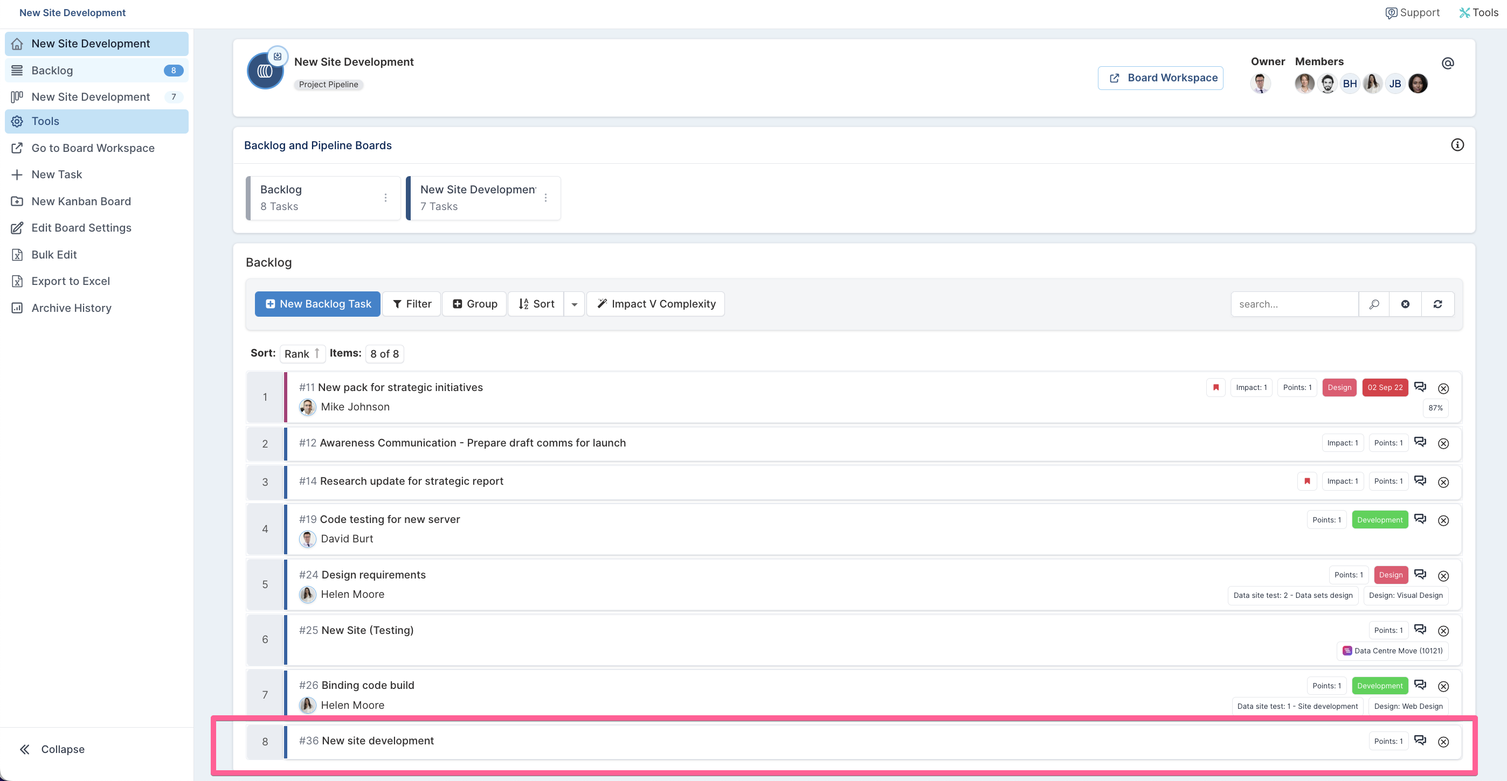Collapse the sidebar
Image resolution: width=1507 pixels, height=781 pixels.
pyautogui.click(x=52, y=749)
